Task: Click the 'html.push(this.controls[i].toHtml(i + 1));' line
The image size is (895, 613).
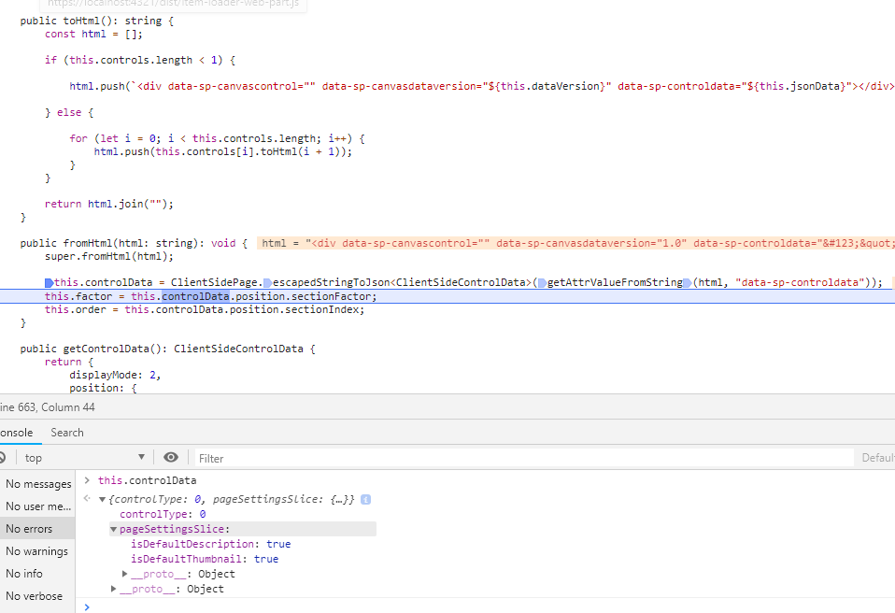Action: 223,151
